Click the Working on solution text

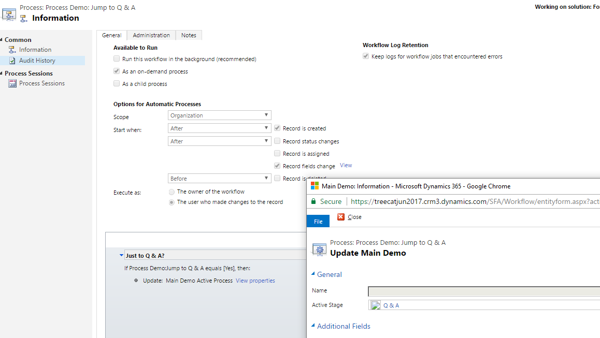pos(567,7)
